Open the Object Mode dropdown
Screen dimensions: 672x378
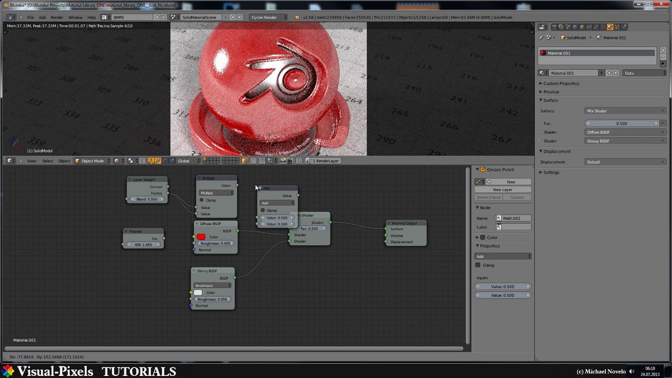(x=92, y=161)
